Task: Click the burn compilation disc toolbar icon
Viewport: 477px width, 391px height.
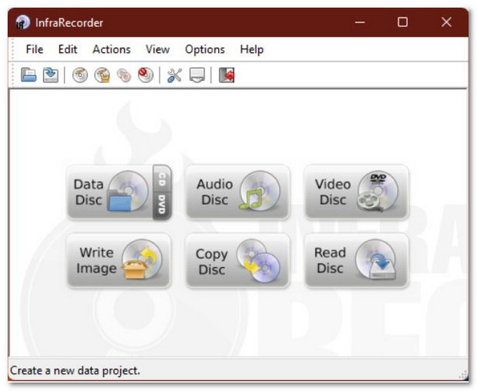Action: pyautogui.click(x=80, y=75)
